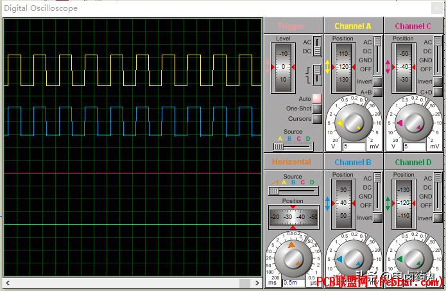Click the Trigger Level thumbwheel
The width and height of the screenshot is (446, 291).
click(283, 67)
